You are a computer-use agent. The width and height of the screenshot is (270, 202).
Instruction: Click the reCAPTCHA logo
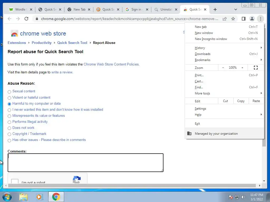pyautogui.click(x=77, y=179)
